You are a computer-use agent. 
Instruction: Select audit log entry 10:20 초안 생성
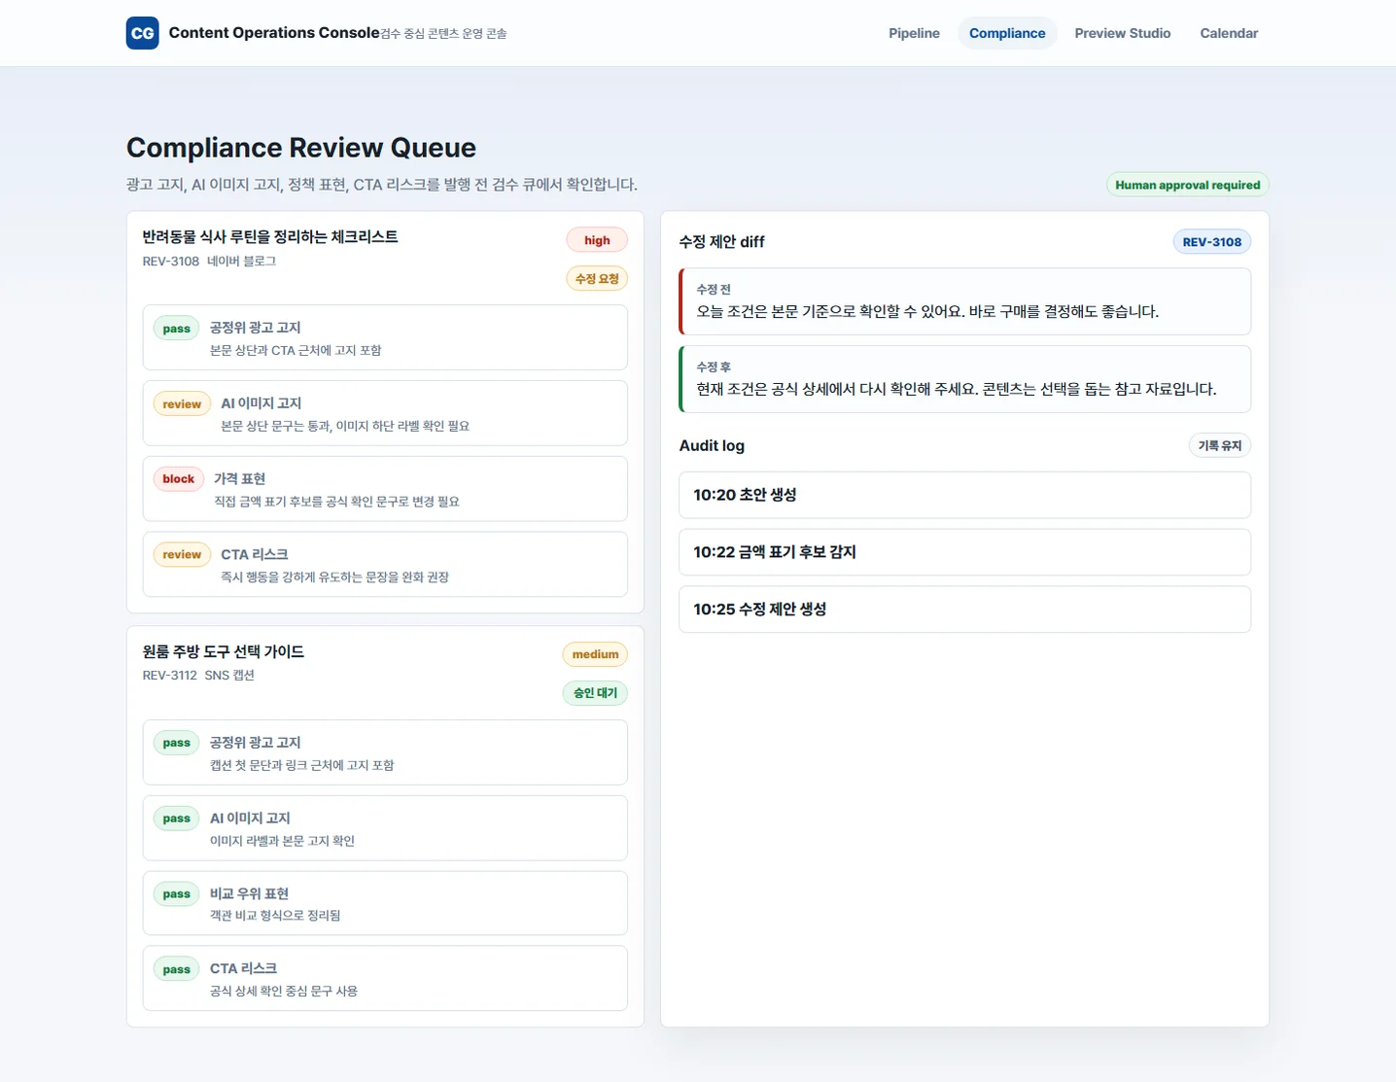(x=964, y=495)
